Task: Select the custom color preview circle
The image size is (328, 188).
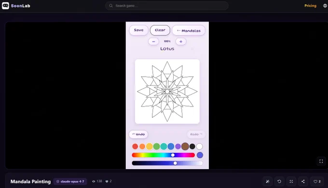Action: pyautogui.click(x=200, y=155)
